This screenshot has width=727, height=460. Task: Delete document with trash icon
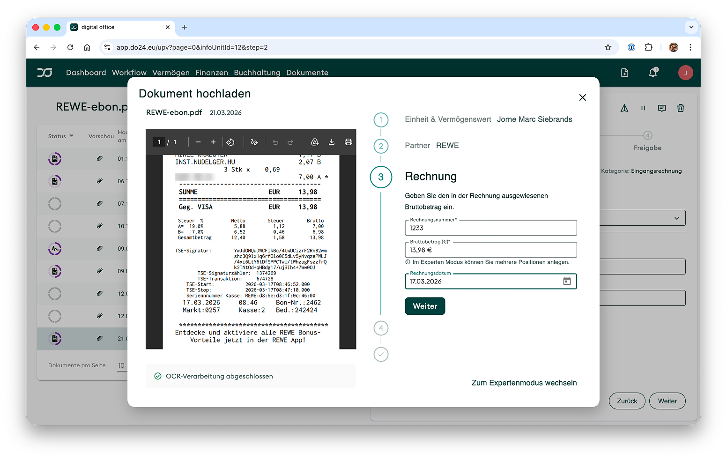681,108
